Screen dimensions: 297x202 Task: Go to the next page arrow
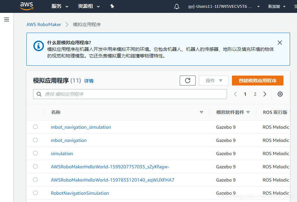(265, 94)
